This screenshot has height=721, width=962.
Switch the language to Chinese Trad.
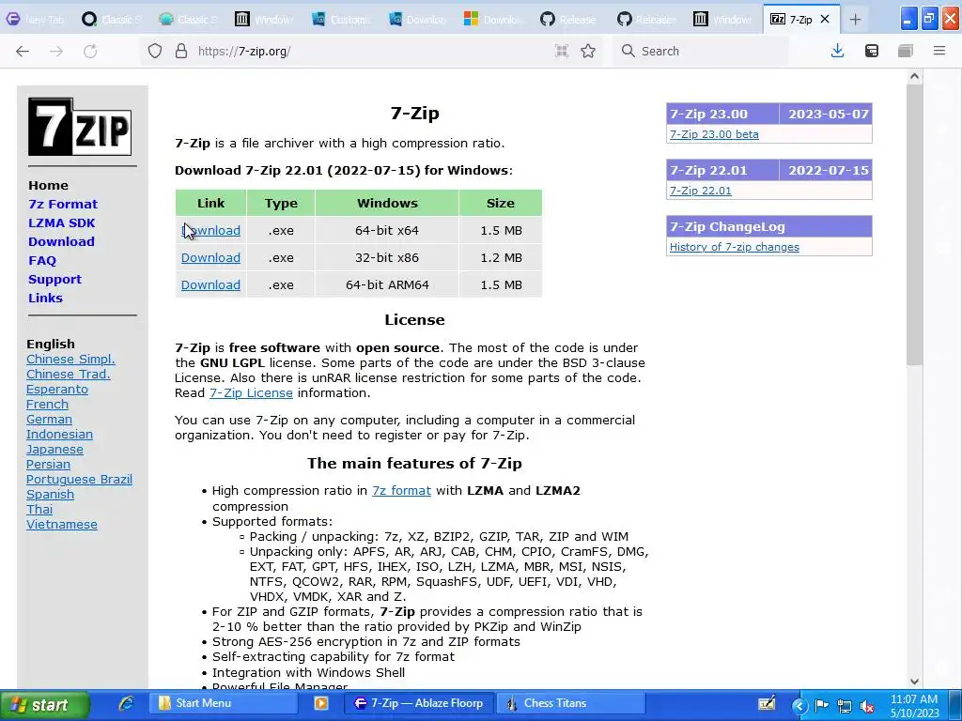pos(68,374)
